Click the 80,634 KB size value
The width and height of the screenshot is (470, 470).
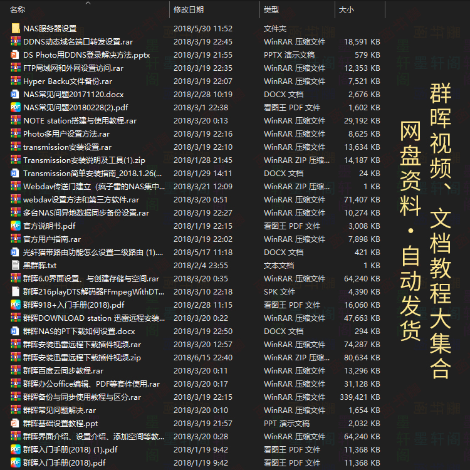coord(362,358)
